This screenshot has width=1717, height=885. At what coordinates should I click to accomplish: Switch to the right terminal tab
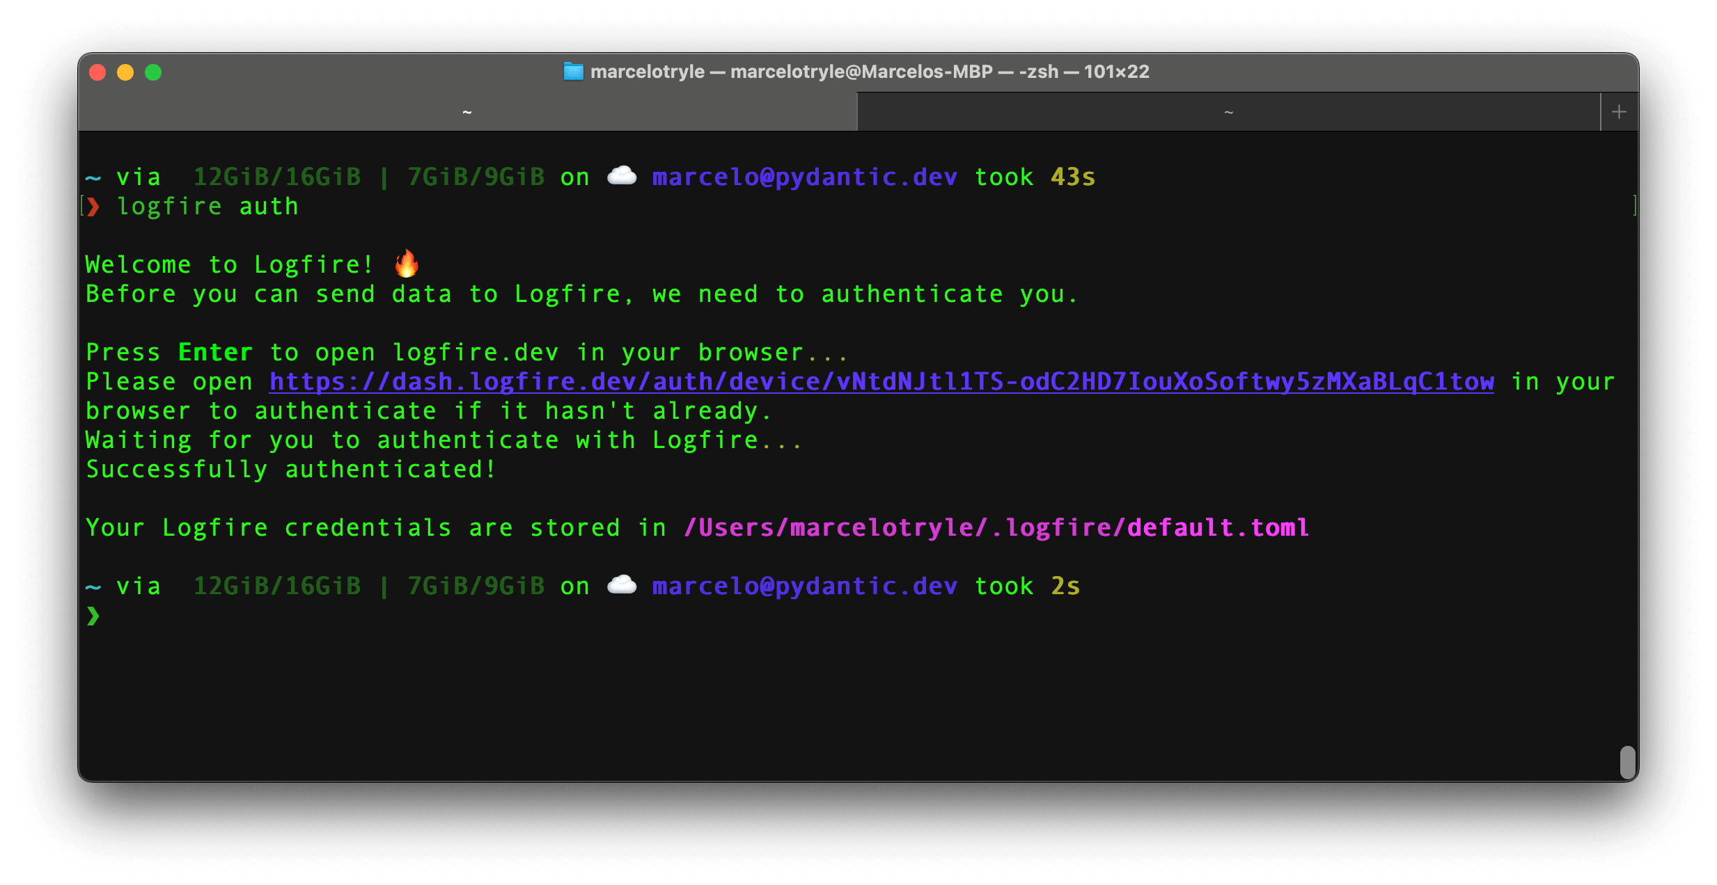click(1229, 111)
